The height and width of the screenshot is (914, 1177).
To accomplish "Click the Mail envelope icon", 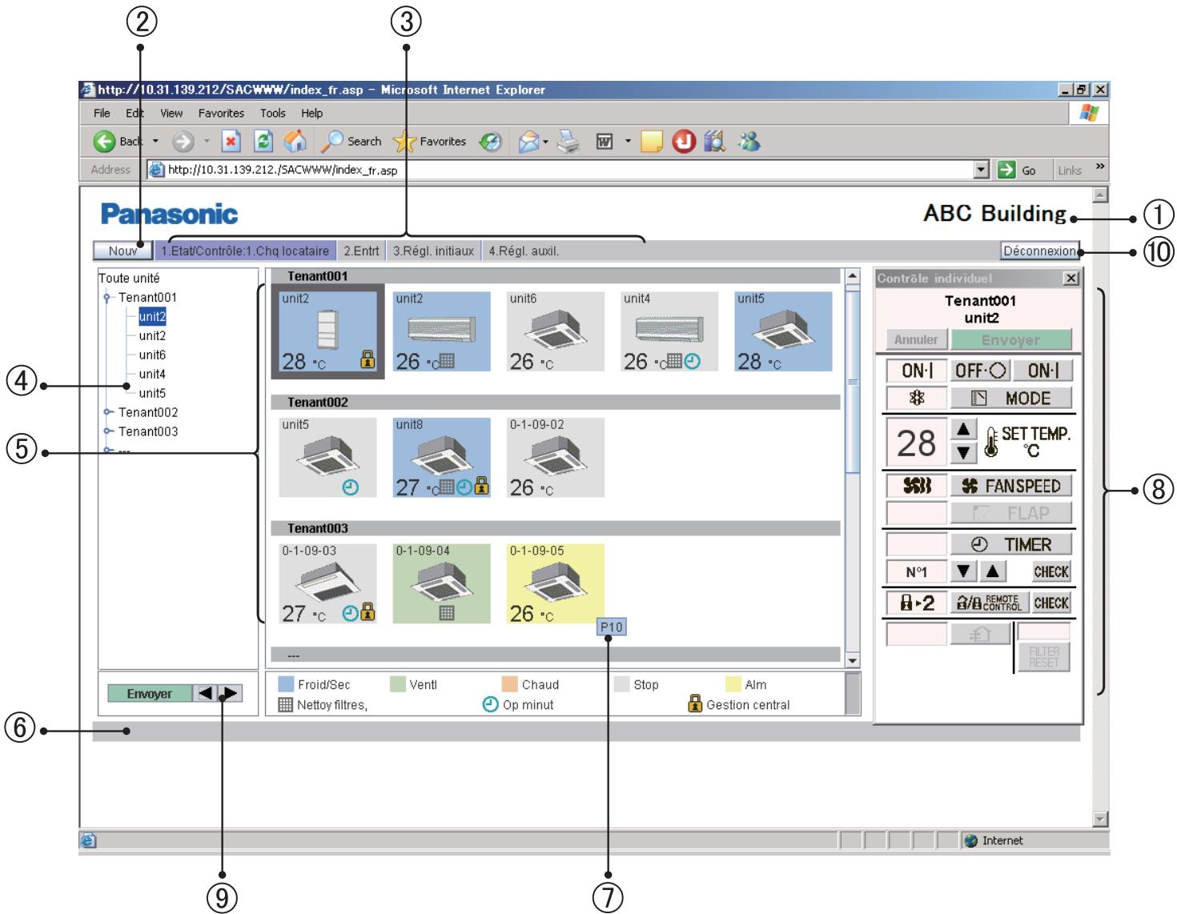I will pyautogui.click(x=528, y=142).
